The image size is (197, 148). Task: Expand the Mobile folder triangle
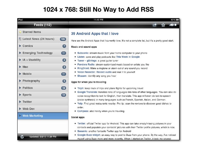tap(20, 74)
